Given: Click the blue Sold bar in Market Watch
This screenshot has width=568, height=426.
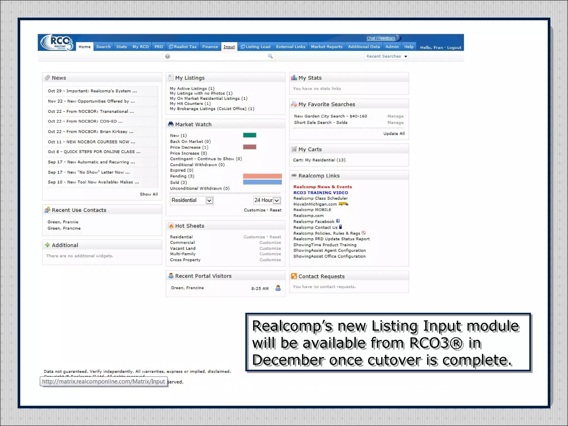Looking at the screenshot, I should tap(262, 182).
